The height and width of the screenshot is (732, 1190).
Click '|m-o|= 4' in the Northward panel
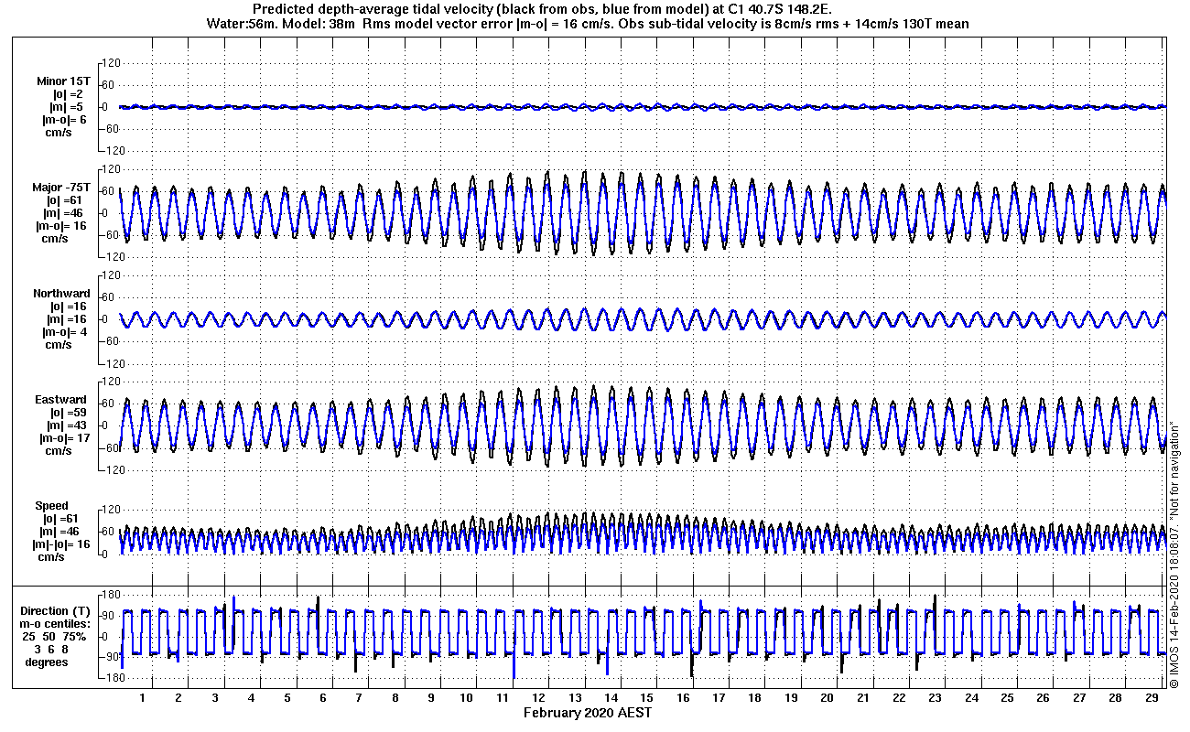pos(64,332)
